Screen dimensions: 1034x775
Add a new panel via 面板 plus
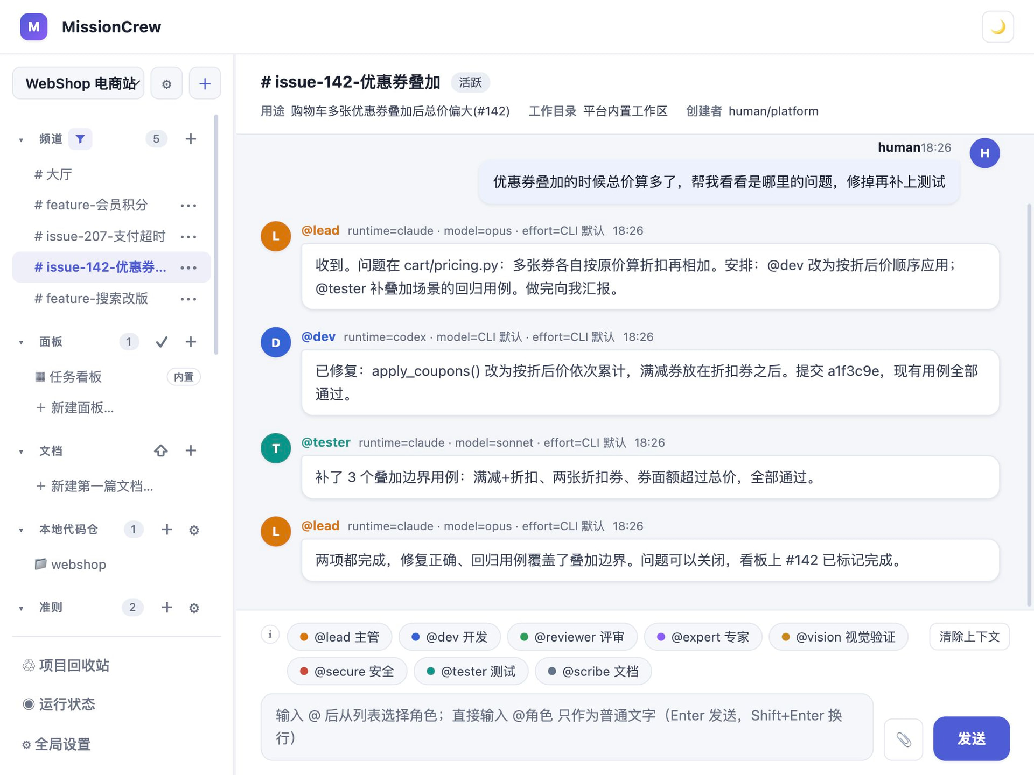tap(191, 342)
